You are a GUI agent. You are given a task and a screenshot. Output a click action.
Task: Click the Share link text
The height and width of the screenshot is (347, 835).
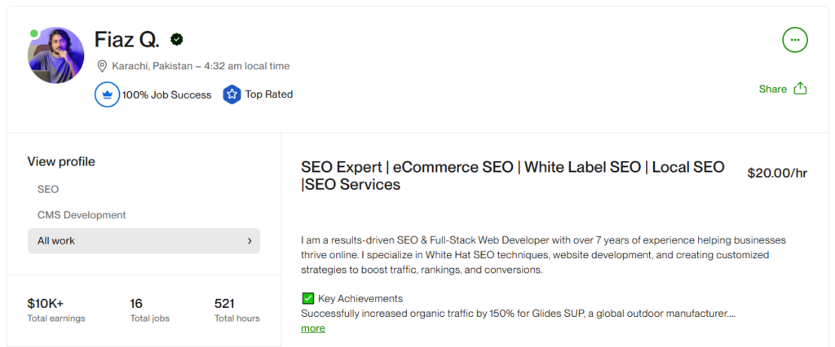tap(773, 90)
